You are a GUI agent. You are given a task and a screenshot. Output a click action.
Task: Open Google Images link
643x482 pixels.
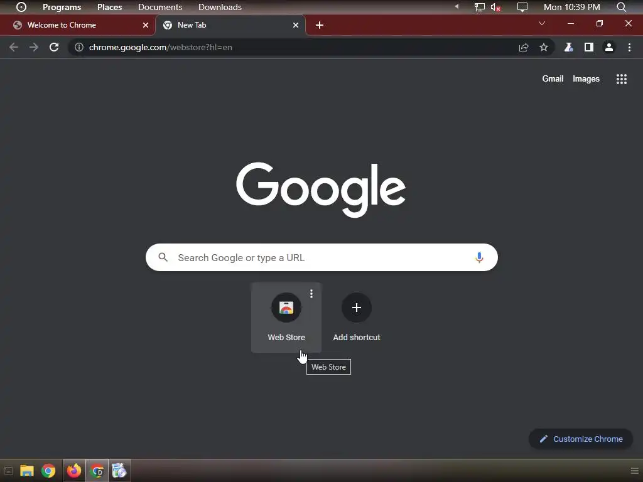tap(586, 78)
